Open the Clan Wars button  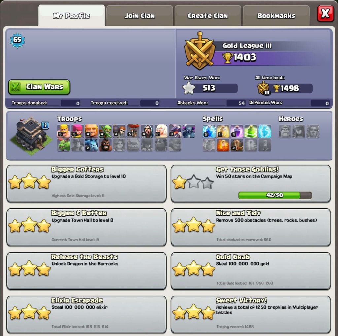coord(39,87)
